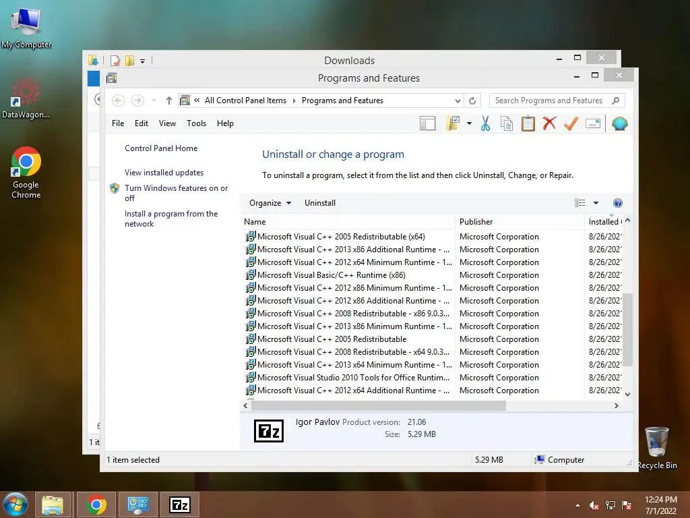Click the horizontal scrollbar right arrow

pyautogui.click(x=617, y=405)
